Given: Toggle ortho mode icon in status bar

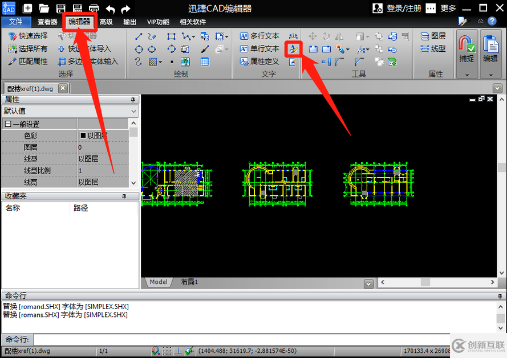Looking at the screenshot, I should point(178,351).
